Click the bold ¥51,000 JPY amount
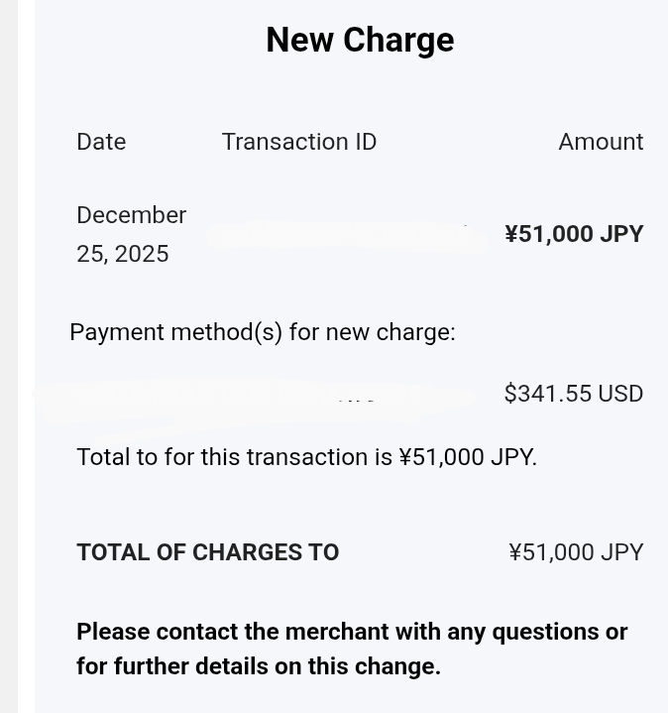Image resolution: width=668 pixels, height=713 pixels. (574, 234)
